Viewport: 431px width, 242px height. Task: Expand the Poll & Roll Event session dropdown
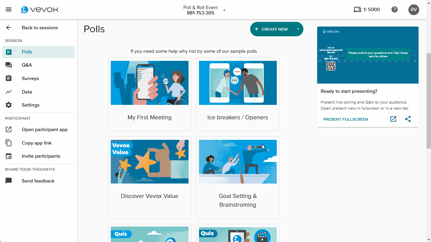(224, 10)
